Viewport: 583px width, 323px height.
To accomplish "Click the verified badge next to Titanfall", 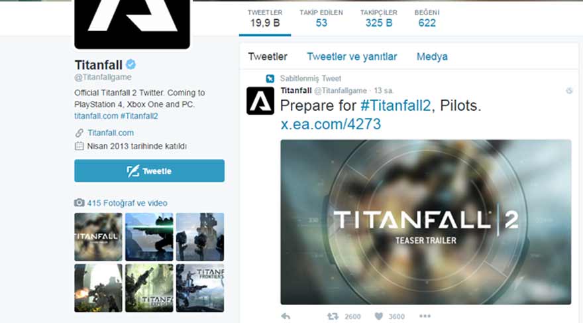I will [131, 64].
